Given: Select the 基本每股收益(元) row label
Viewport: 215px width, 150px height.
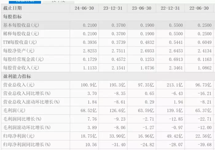Looking at the screenshot, I should [x=21, y=25].
